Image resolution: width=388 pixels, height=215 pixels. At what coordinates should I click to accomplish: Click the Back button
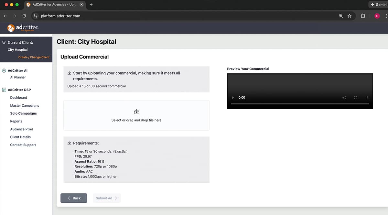74,198
